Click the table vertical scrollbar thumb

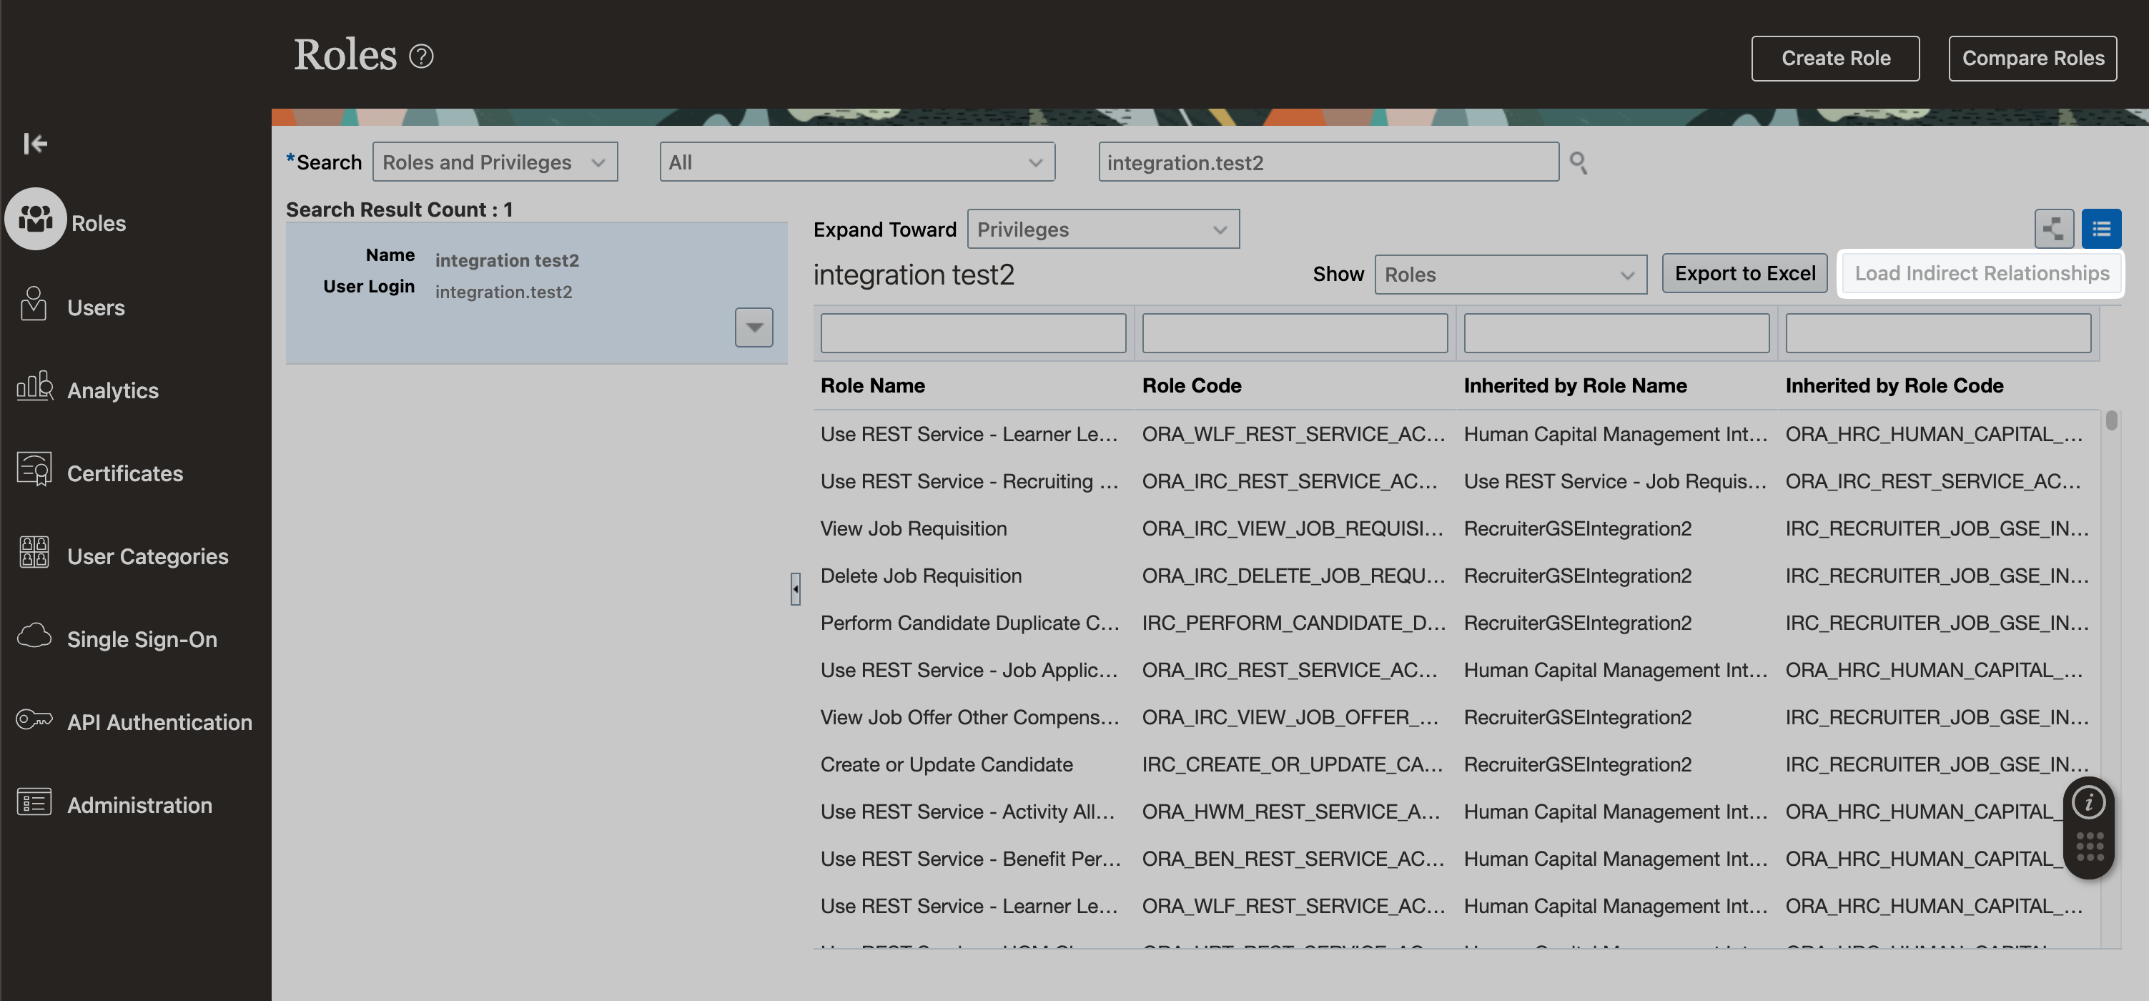tap(2110, 420)
